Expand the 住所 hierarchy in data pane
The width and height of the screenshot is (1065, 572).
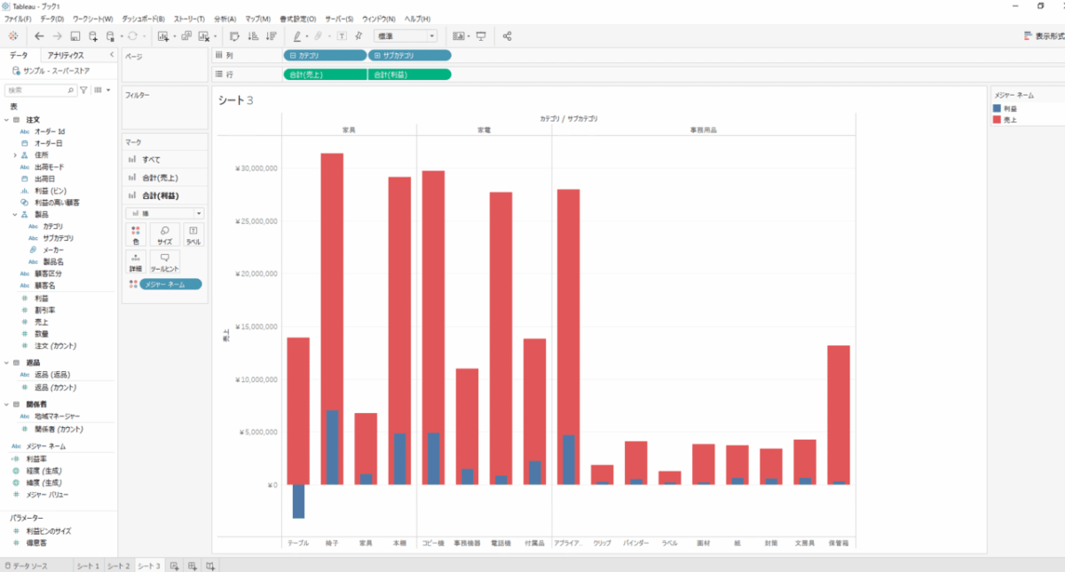pyautogui.click(x=15, y=155)
